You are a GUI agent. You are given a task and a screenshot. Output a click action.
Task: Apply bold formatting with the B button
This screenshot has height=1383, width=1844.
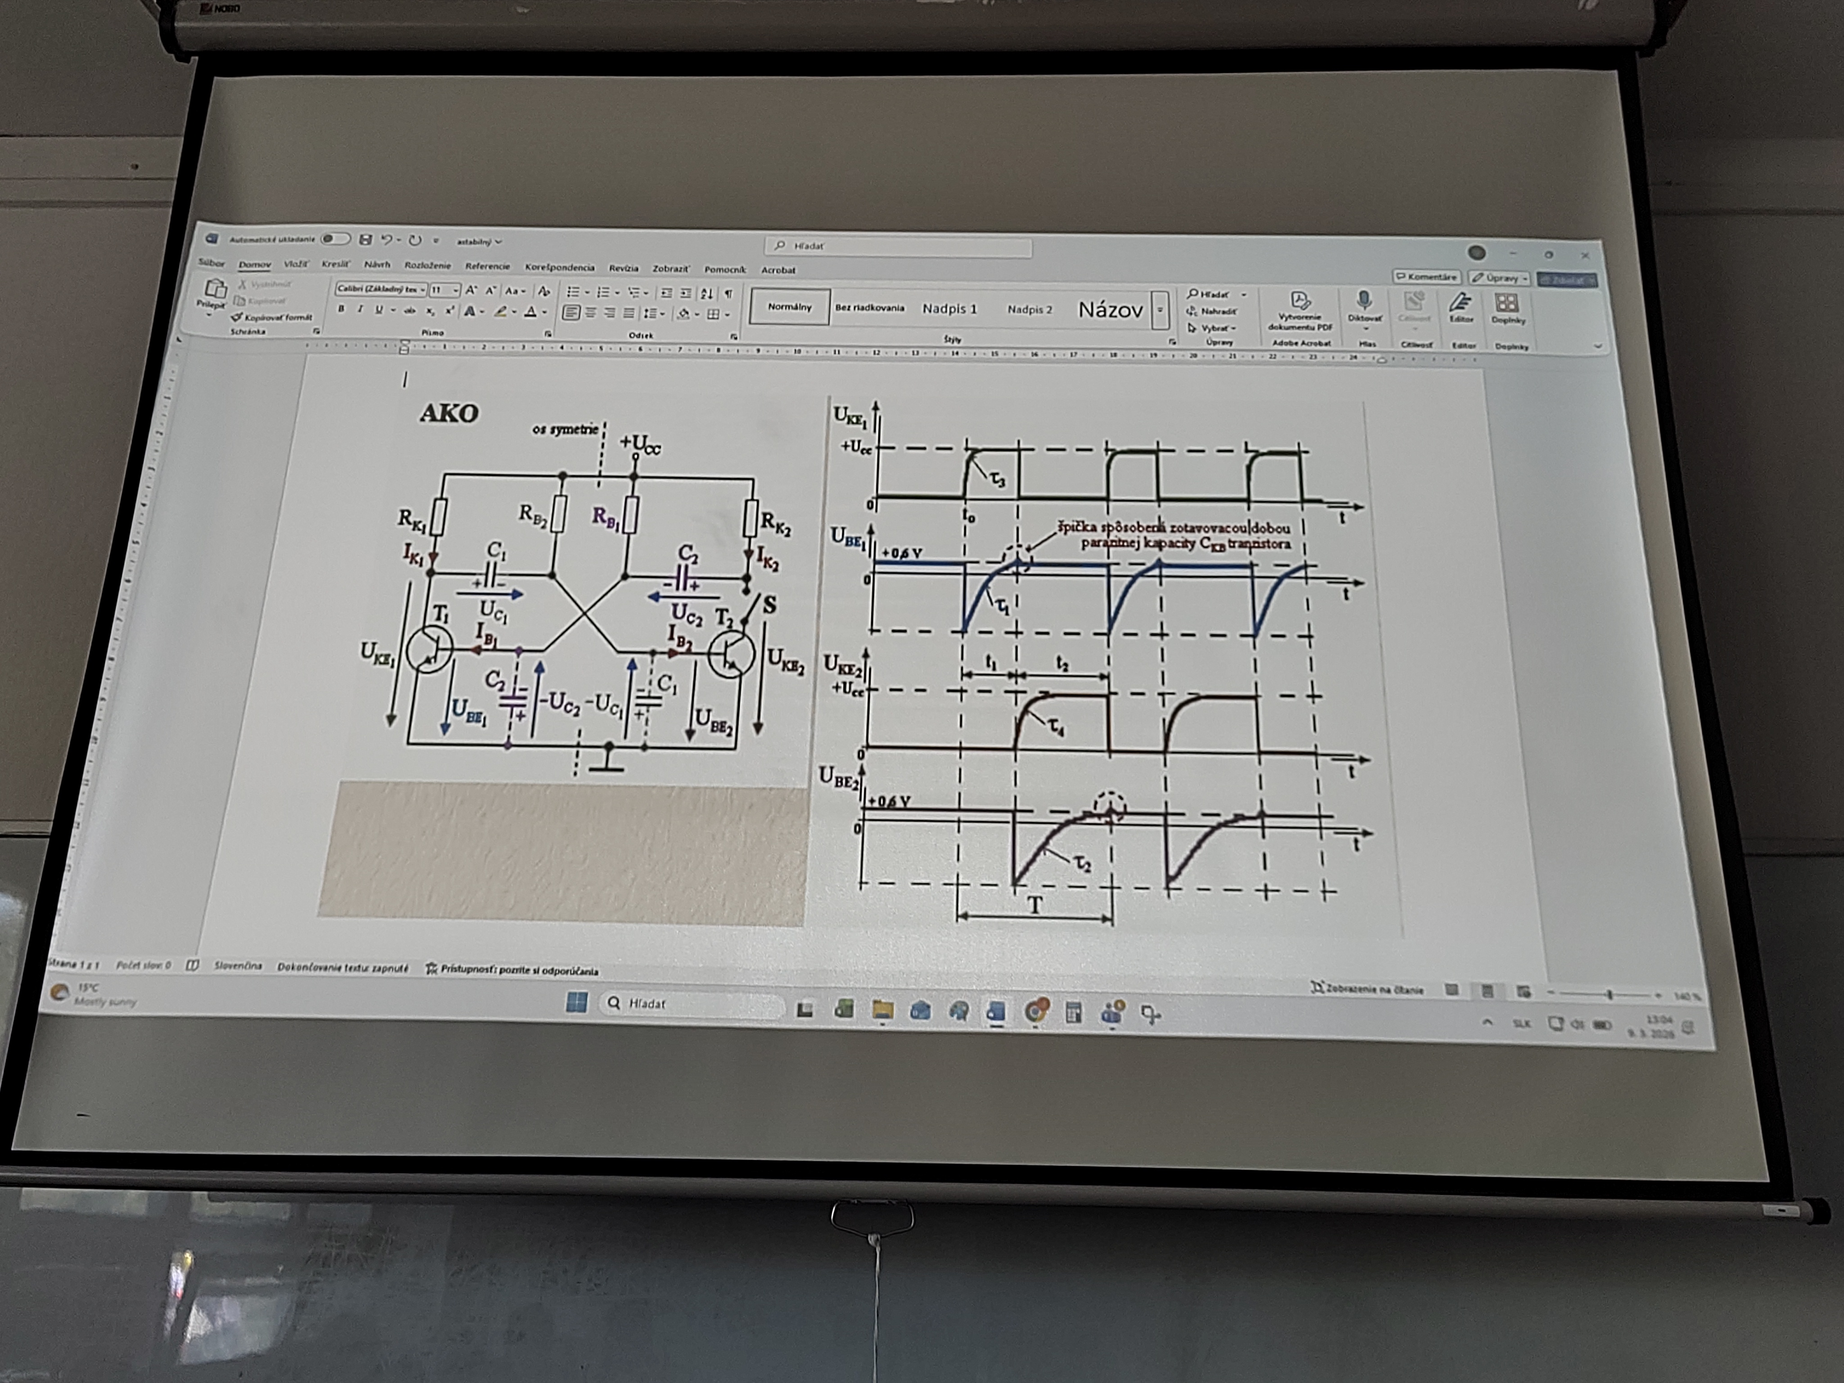341,309
